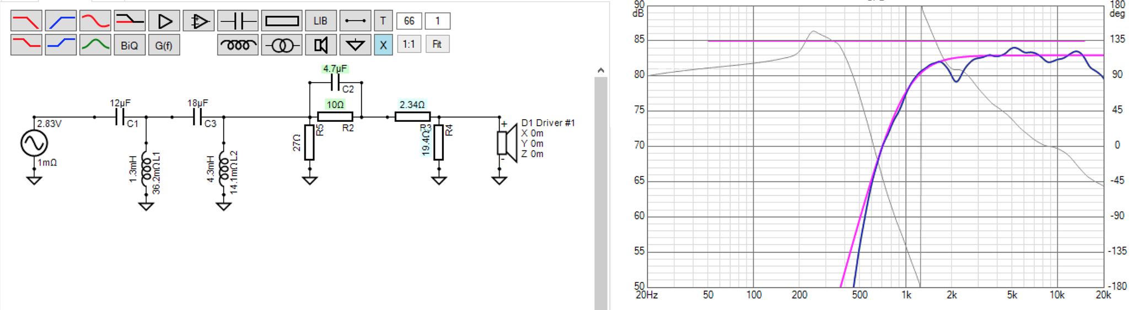Screen dimensions: 1139x310
Task: Click the 10Ω value label
Action: (335, 104)
